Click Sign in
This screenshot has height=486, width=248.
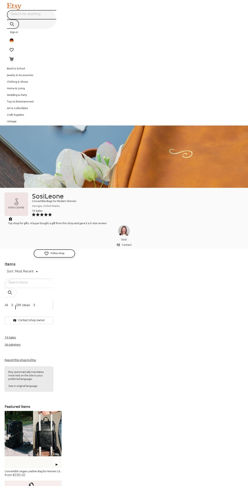pos(14,32)
